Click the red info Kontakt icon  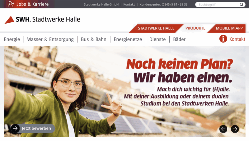(223, 39)
